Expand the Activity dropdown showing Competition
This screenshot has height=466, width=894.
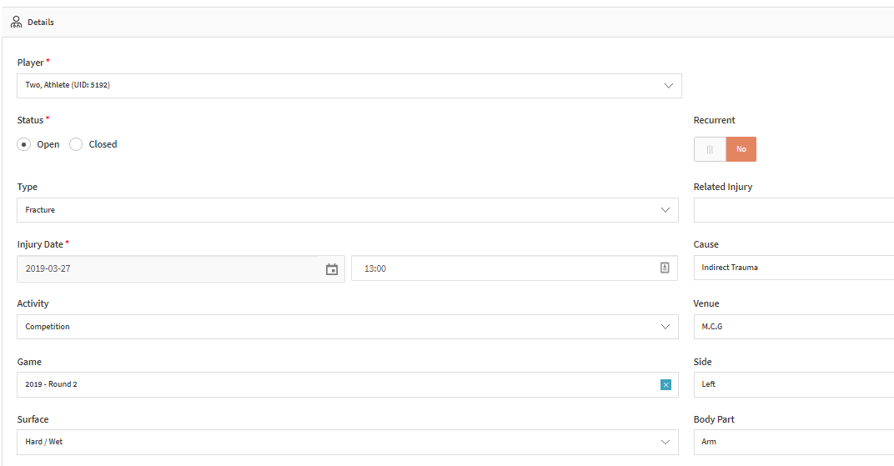348,327
